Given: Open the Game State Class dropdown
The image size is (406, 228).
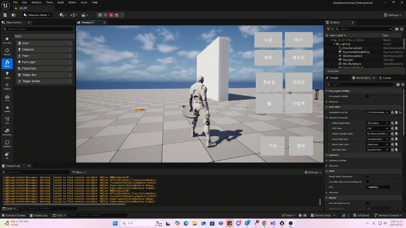Looking at the screenshot, I should 377,139.
